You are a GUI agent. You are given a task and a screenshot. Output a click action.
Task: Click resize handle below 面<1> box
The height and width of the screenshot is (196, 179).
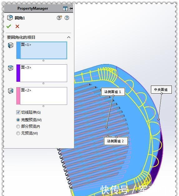[x=43, y=61]
